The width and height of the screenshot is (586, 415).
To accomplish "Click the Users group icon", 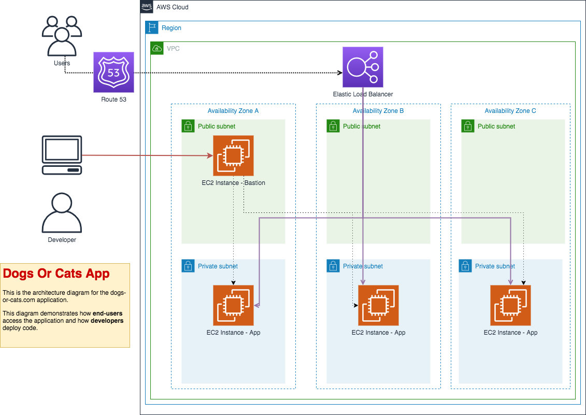I will [x=62, y=35].
